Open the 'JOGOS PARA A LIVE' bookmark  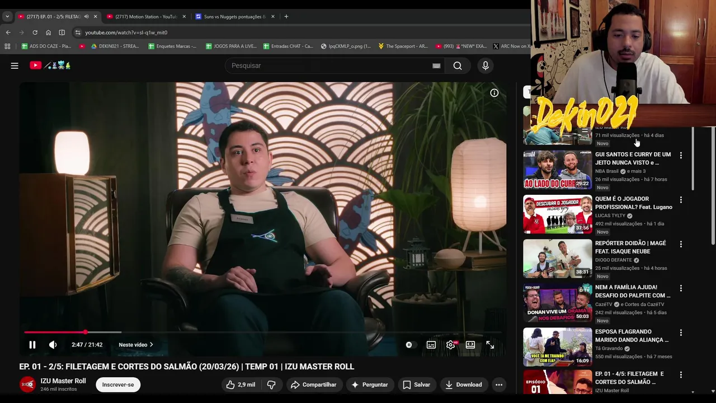pyautogui.click(x=231, y=46)
